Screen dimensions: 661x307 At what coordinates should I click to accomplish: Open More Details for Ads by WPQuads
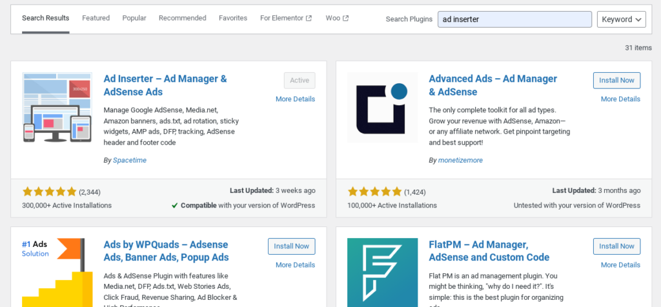(x=295, y=265)
